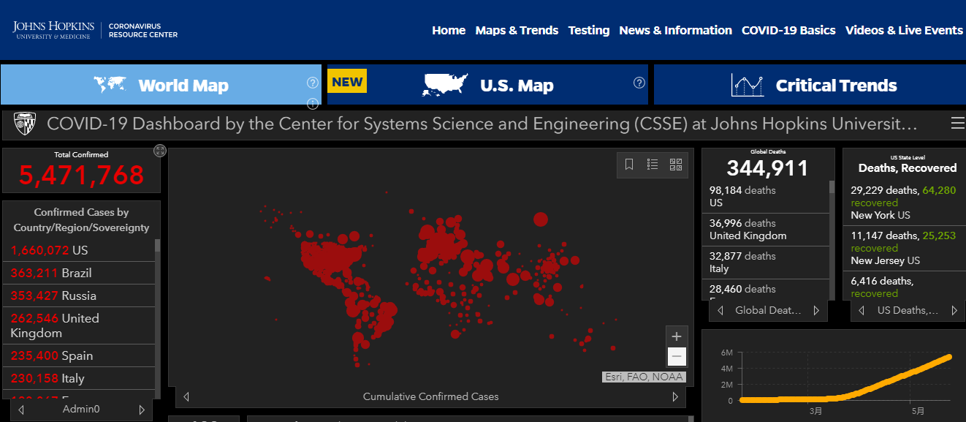Click the Johns Hopkins Coronavirus Resource Center logo
The width and height of the screenshot is (966, 422).
(x=95, y=30)
